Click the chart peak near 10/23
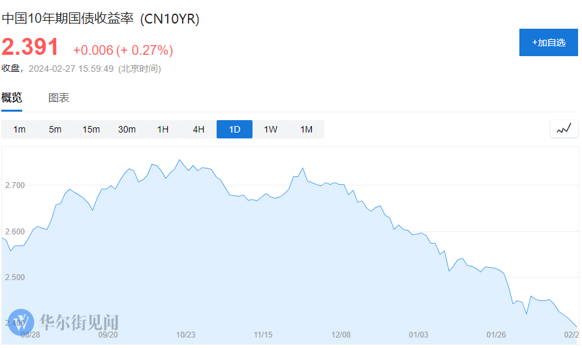This screenshot has height=348, width=582. 179,159
